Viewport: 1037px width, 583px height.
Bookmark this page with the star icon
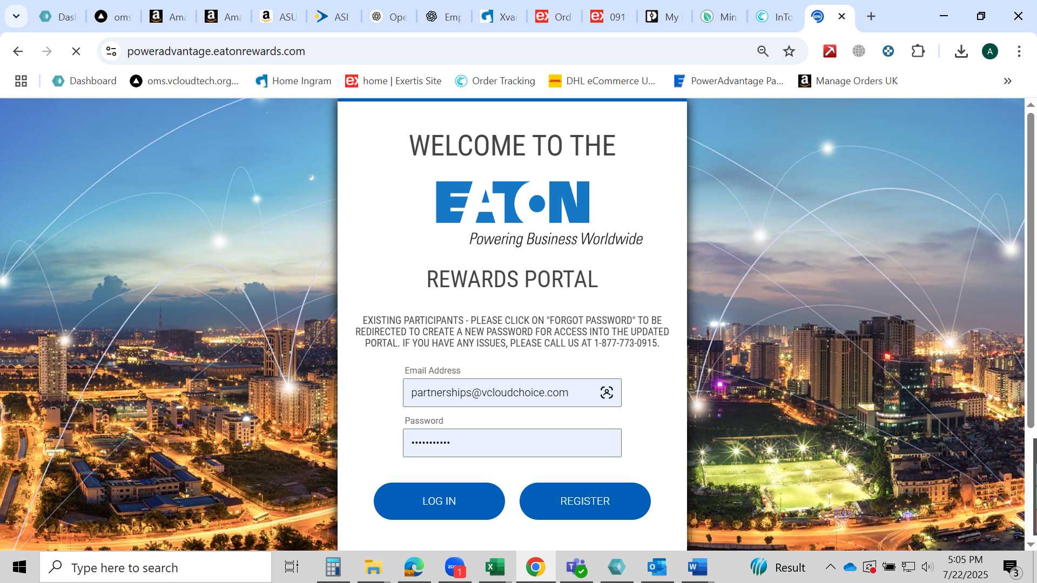[x=789, y=51]
